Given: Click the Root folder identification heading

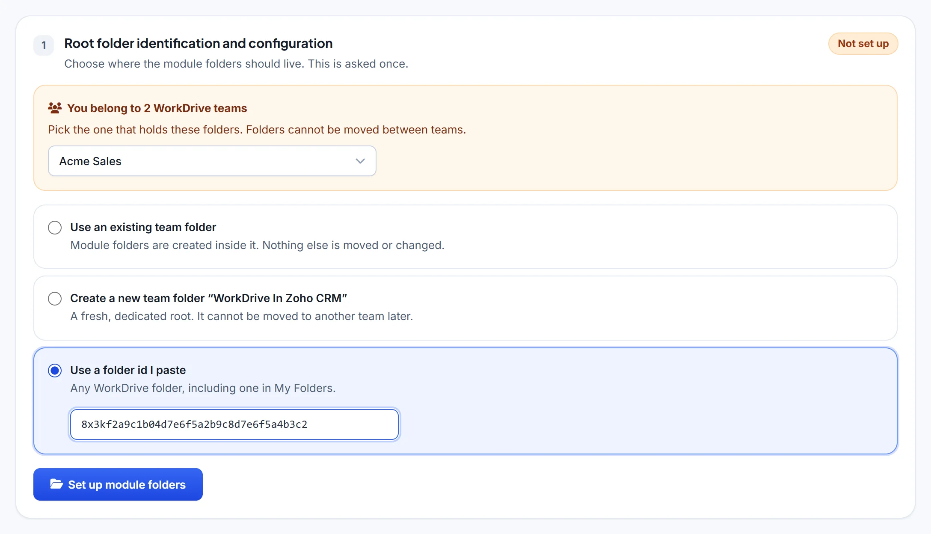Looking at the screenshot, I should 199,43.
